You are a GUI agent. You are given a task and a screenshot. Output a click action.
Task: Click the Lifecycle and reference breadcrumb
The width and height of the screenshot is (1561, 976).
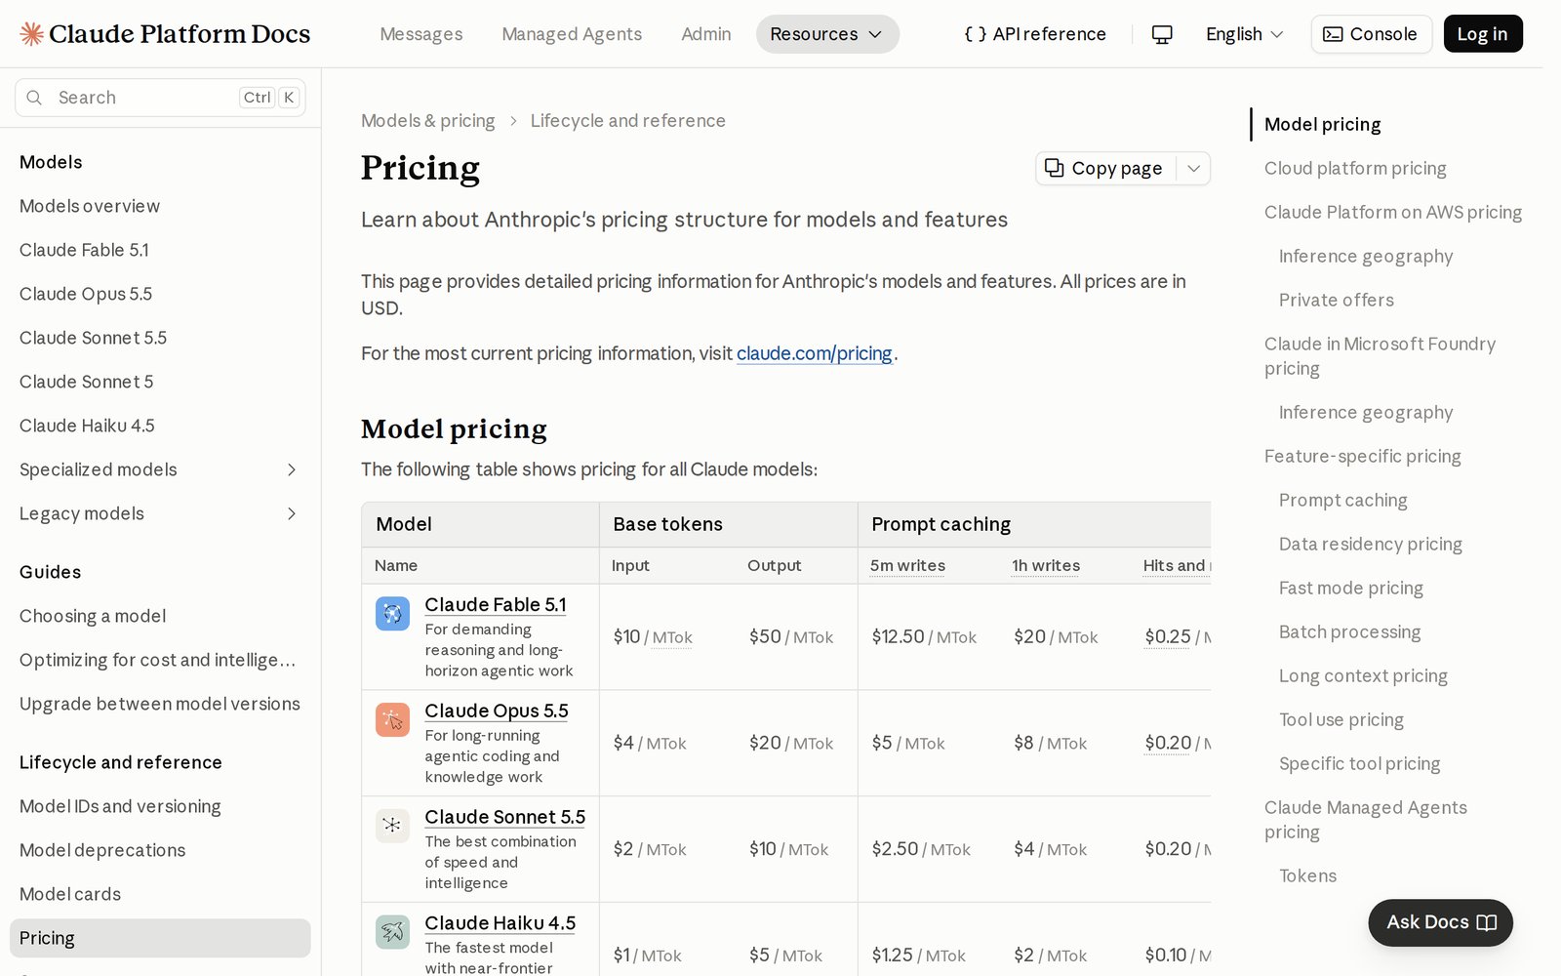pos(628,121)
